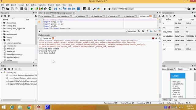Click the debug Continue execution double-arrow icon
This screenshot has width=196, height=110.
point(74,9)
